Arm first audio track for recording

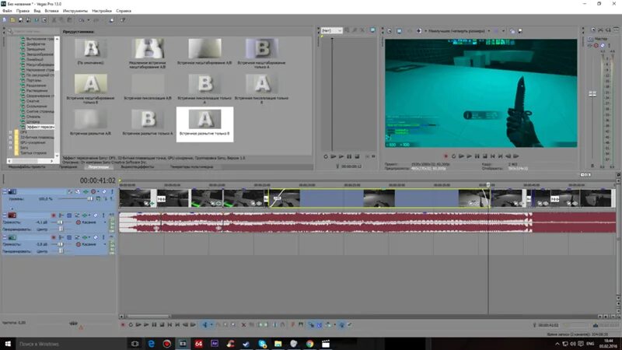[54, 215]
